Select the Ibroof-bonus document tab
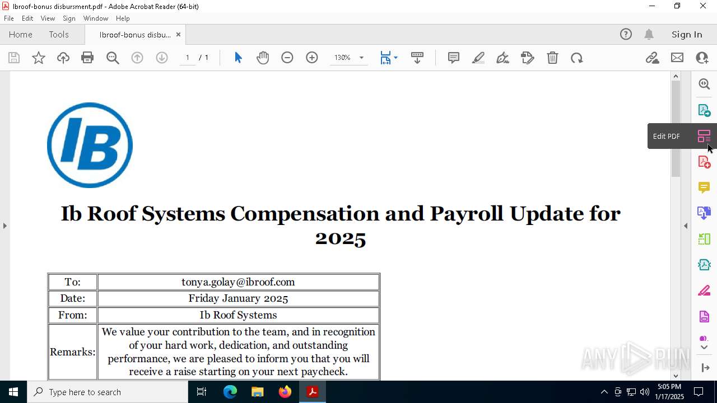Viewport: 717px width, 403px height. (x=135, y=35)
